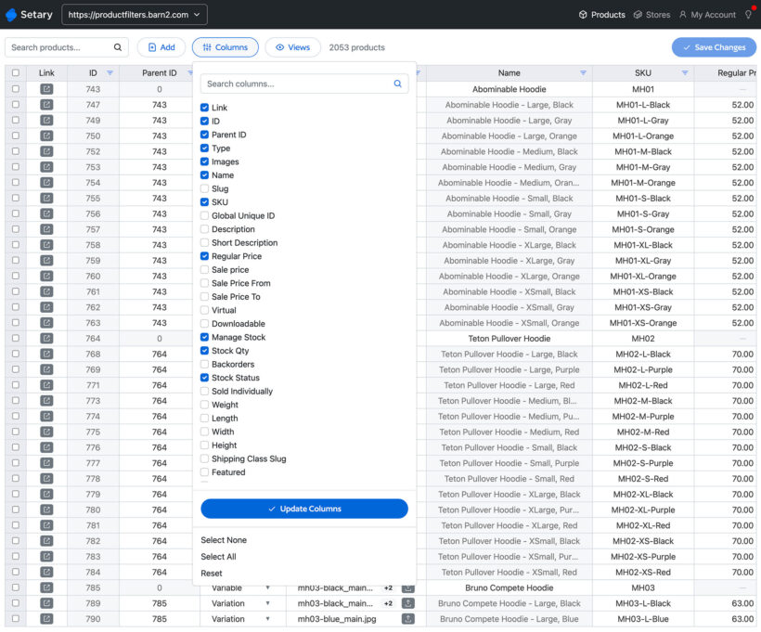
Task: Click the filter icon on the Name column
Action: point(585,72)
